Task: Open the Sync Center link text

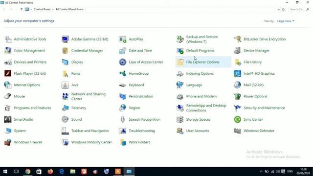Action: [253, 119]
